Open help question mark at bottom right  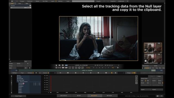coord(161,96)
